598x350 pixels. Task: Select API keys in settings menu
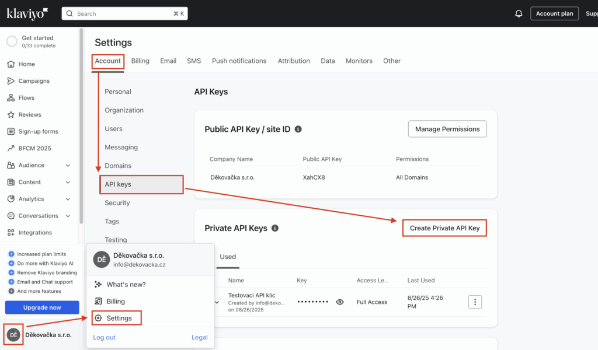[x=141, y=184]
